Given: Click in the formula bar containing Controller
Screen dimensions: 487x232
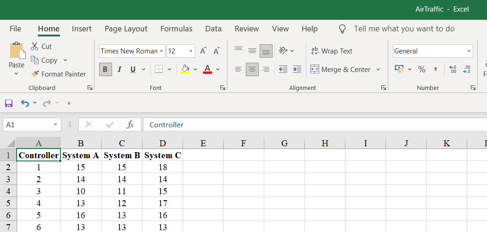Looking at the screenshot, I should point(315,125).
